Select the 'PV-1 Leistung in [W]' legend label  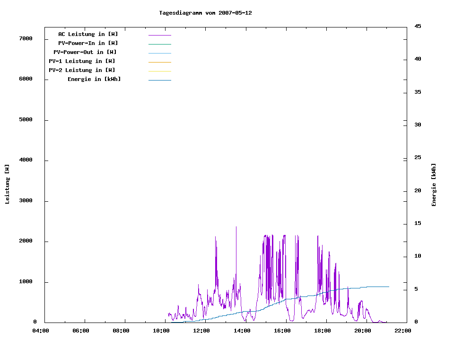click(x=82, y=61)
